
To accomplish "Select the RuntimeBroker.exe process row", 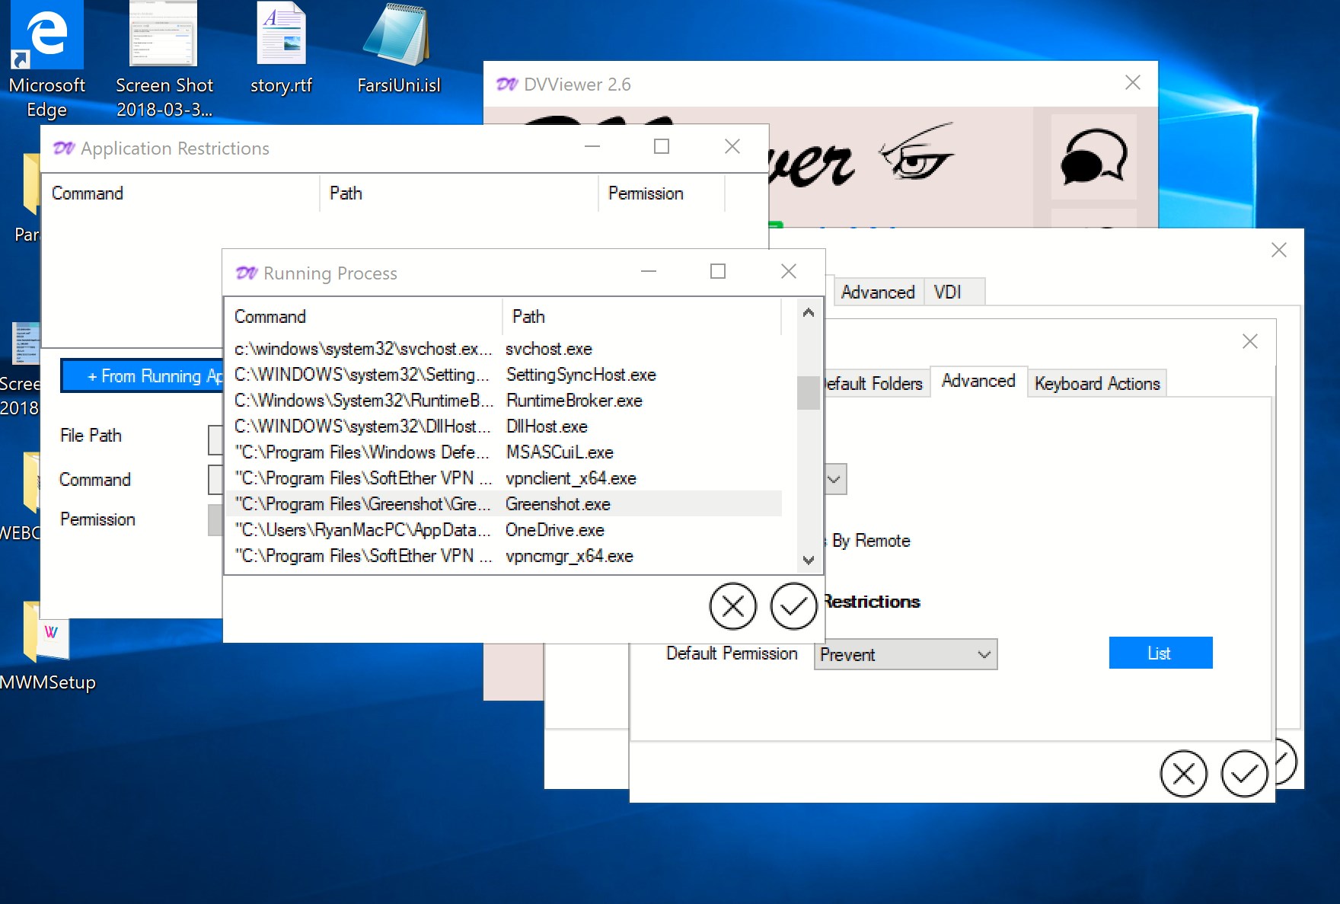I will click(x=504, y=401).
